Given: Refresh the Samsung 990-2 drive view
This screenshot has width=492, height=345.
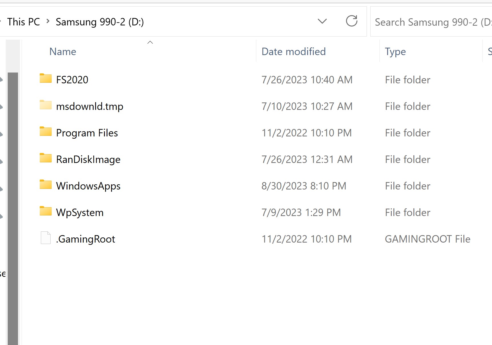Looking at the screenshot, I should click(351, 21).
